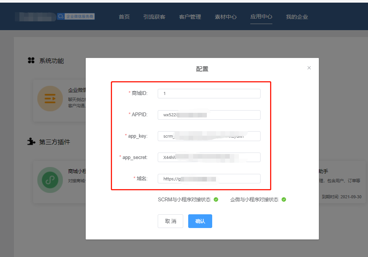Screen dimensions: 368x257
Task: Confirm configuration with the blue 确认 button
Action: click(x=200, y=221)
